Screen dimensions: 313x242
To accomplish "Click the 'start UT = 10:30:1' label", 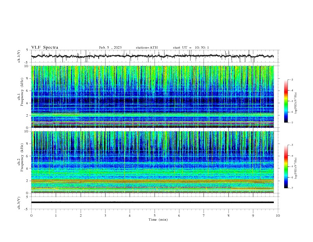I will click(x=191, y=47).
